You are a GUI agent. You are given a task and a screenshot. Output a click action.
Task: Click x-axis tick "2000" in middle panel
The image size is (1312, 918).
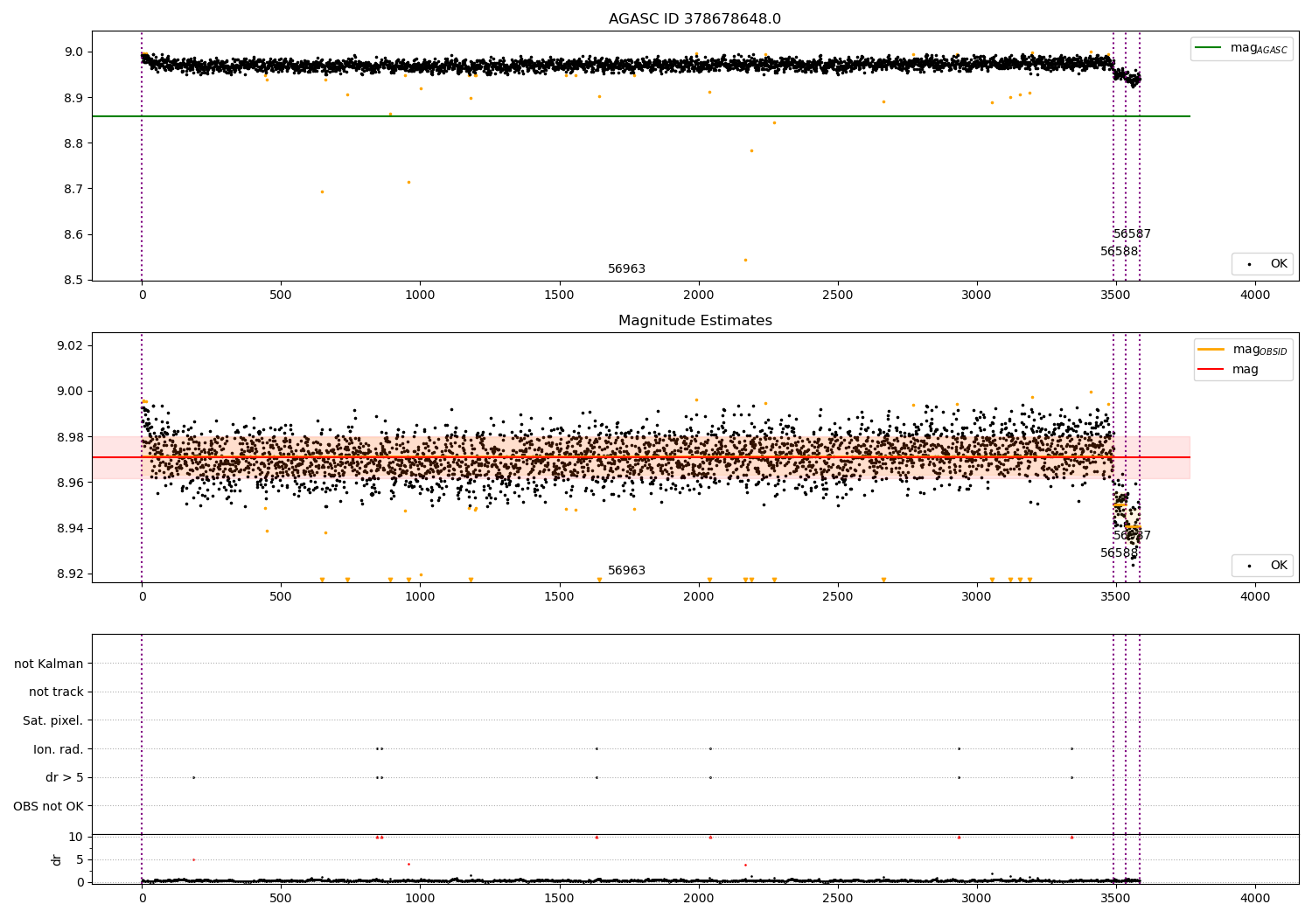698,597
